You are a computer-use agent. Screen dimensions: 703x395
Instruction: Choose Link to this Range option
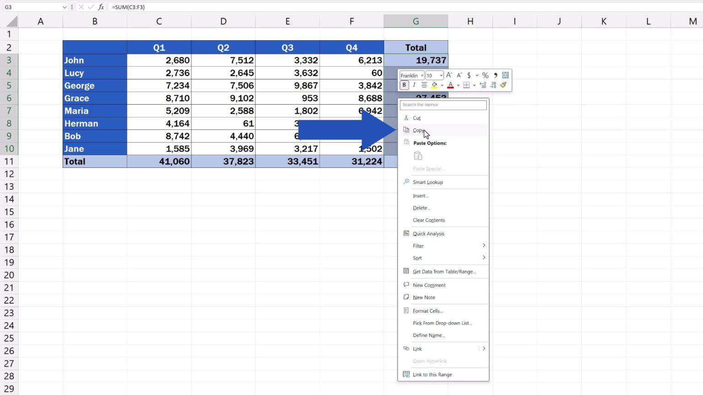432,374
